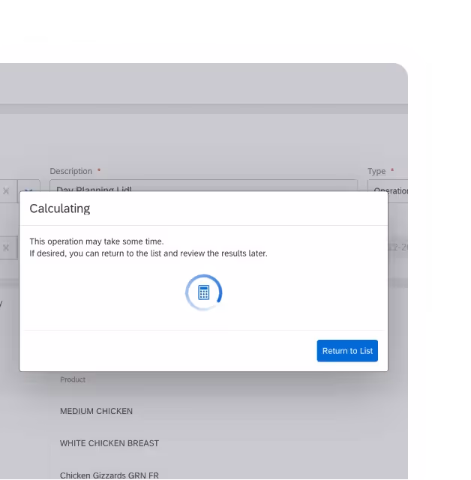This screenshot has height=480, width=471.
Task: Open the Type dropdown field
Action: coord(388,190)
